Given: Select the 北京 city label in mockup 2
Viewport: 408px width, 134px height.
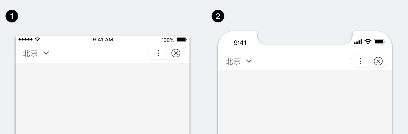Looking at the screenshot, I should pos(233,61).
